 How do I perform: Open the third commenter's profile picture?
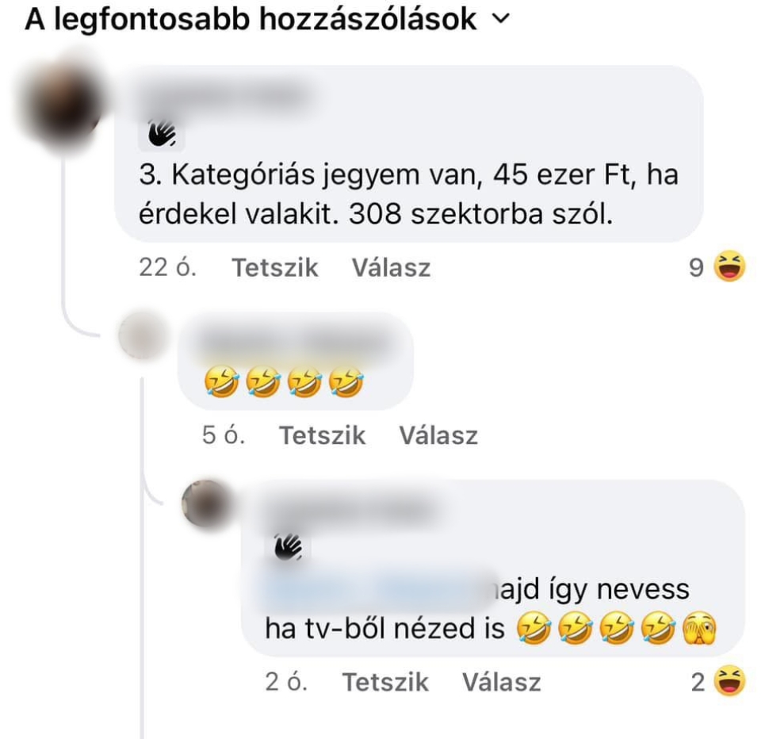[206, 504]
